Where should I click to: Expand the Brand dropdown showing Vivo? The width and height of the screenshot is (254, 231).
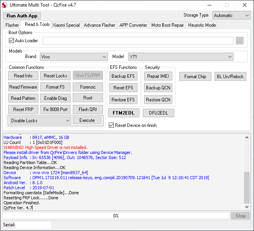pos(74,56)
